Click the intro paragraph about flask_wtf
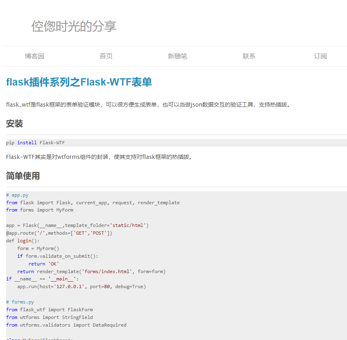 click(133, 104)
